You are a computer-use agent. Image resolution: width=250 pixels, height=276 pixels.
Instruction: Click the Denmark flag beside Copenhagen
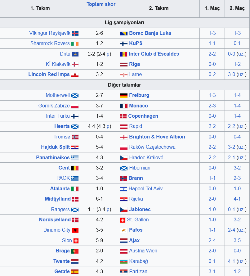click(123, 116)
